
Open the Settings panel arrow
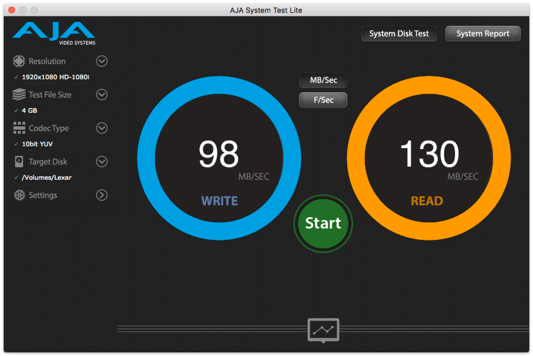(x=102, y=195)
